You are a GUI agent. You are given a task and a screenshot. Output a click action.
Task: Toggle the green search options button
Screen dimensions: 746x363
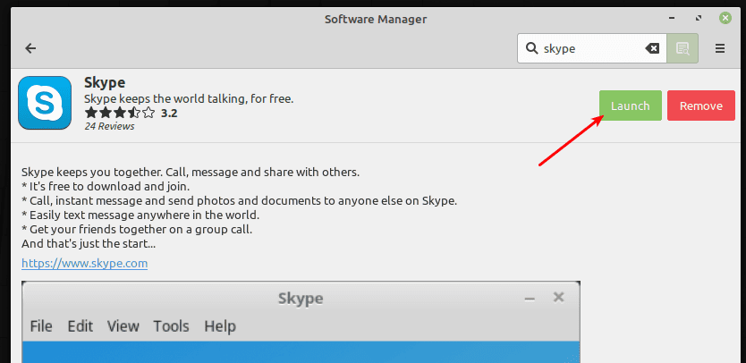(682, 49)
